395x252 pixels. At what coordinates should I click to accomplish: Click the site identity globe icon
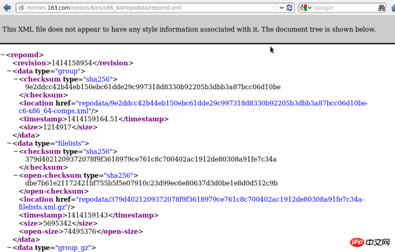click(22, 8)
